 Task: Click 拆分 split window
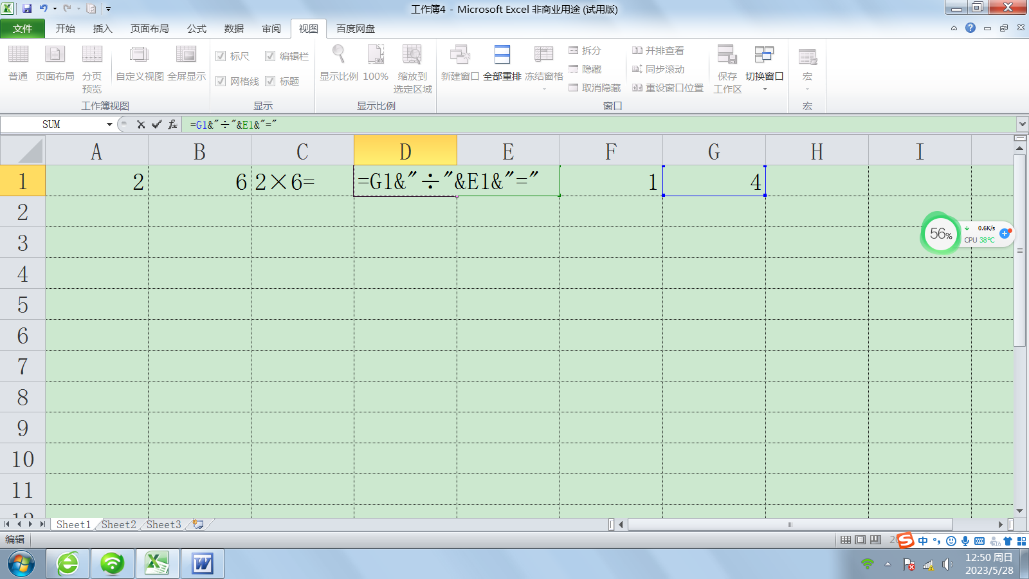click(585, 50)
